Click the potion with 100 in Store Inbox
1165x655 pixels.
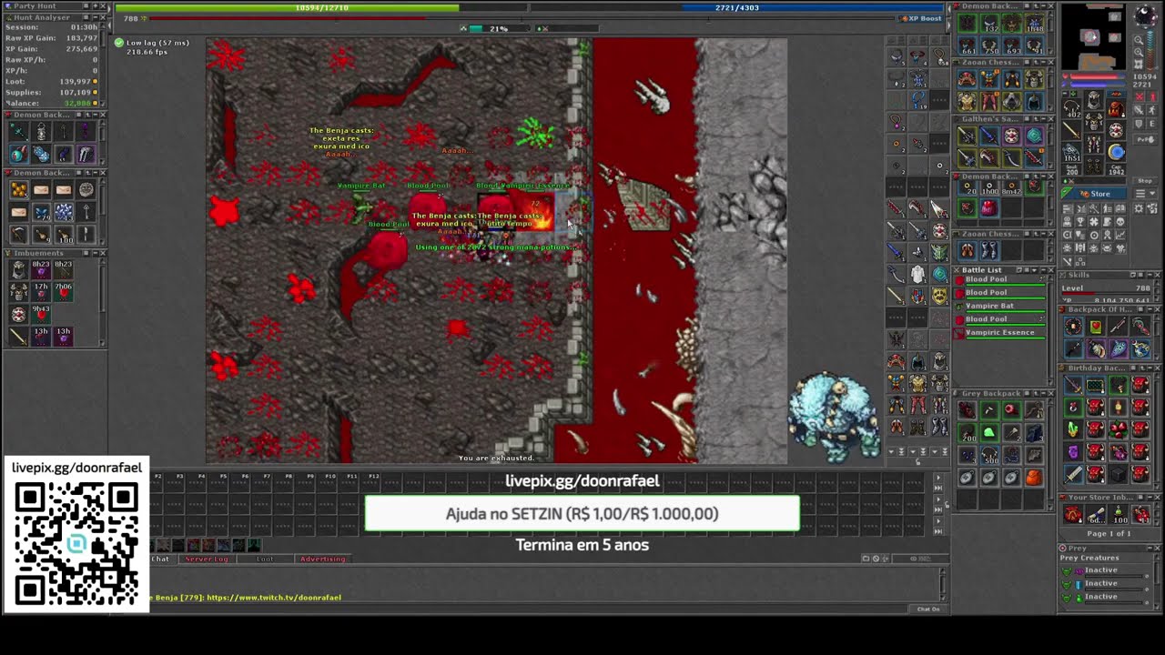tap(1119, 514)
